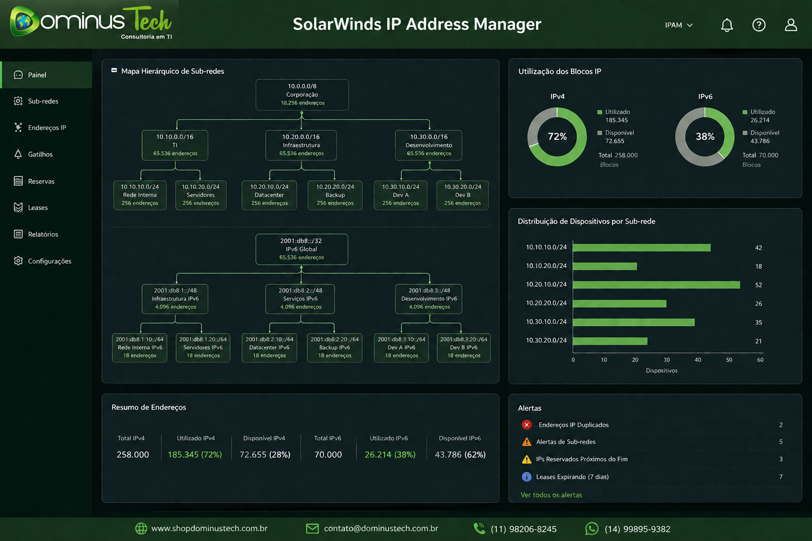Select the 2001:db8:3::/48 Desenvolvimento IPv6 node

pos(429,299)
